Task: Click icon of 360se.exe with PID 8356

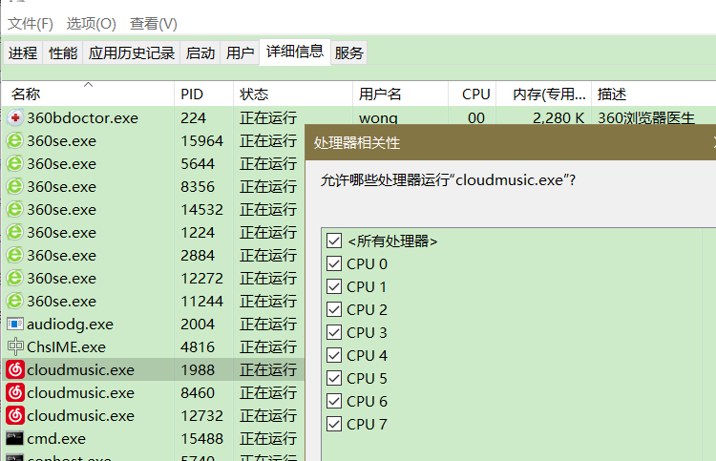Action: tap(15, 186)
